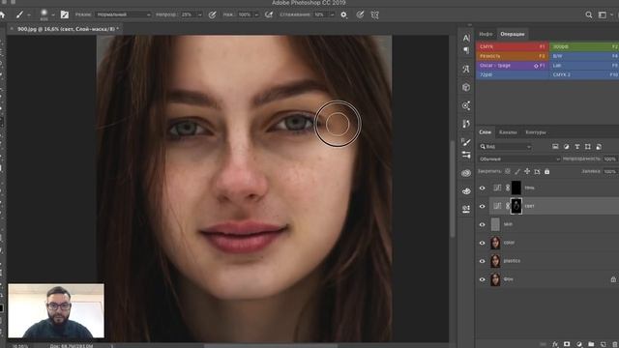
Task: Open the brush blending mode dropdown
Action: pos(124,14)
